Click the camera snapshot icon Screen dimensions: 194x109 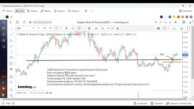(x=158, y=28)
